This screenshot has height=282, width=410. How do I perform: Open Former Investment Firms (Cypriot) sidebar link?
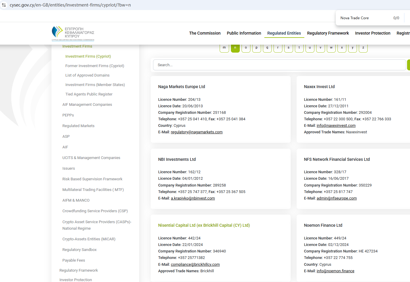point(95,66)
